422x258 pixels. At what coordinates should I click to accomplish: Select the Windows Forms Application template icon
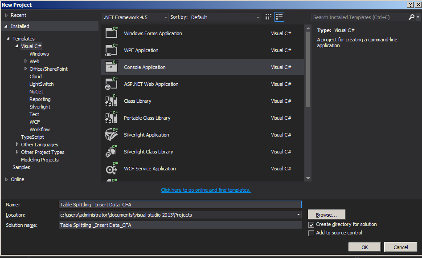[x=111, y=32]
